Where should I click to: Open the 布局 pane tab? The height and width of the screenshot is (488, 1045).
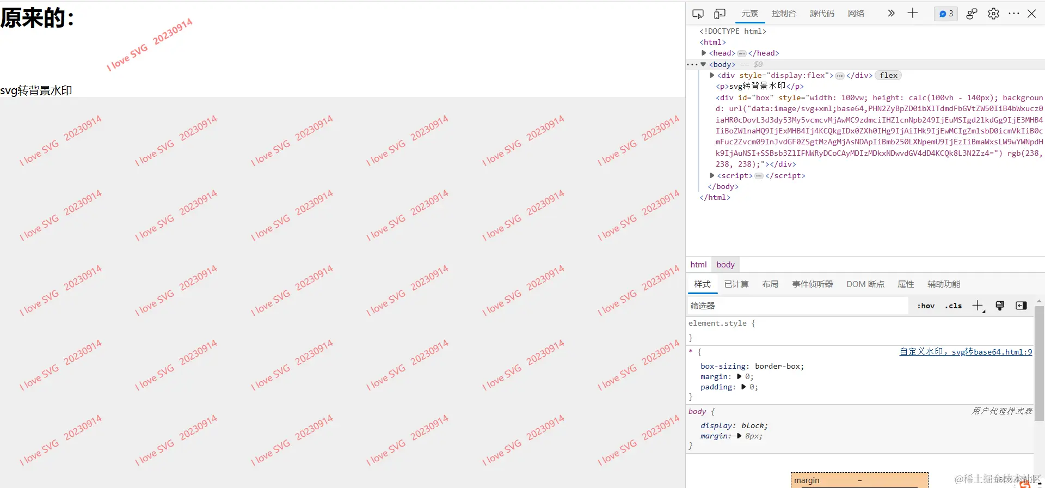pyautogui.click(x=770, y=284)
